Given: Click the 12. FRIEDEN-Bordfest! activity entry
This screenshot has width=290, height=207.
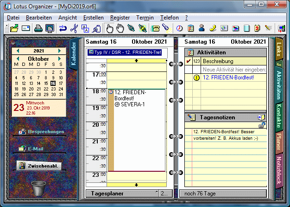Looking at the screenshot, I should pos(228,78).
